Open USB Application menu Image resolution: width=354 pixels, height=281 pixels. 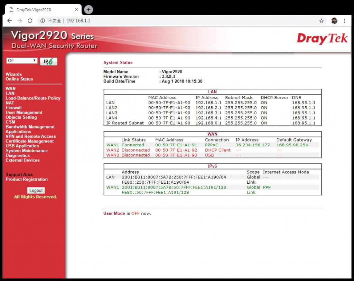point(22,146)
